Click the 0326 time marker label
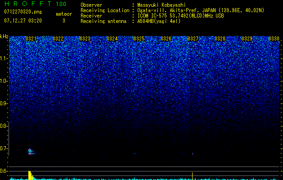This screenshot has height=180, width=283. (x=166, y=39)
